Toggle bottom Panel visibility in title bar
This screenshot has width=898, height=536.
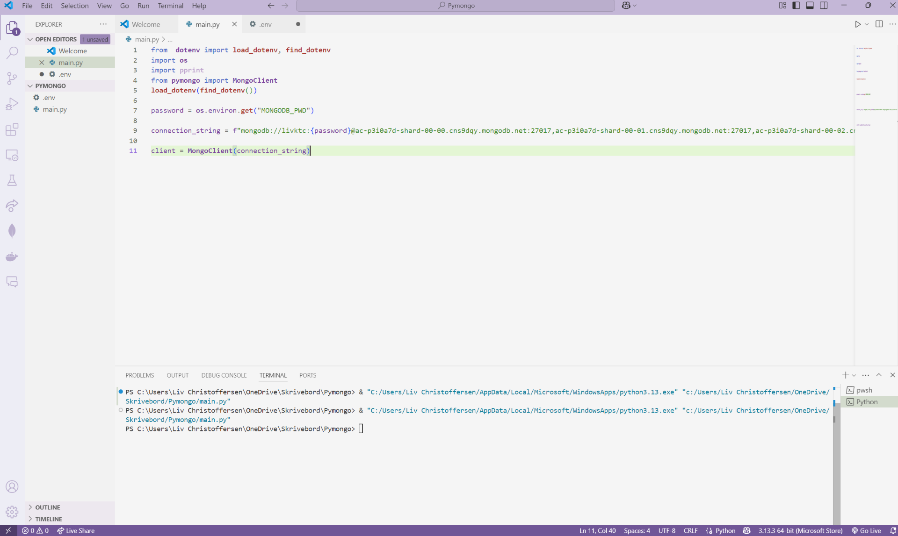(810, 6)
